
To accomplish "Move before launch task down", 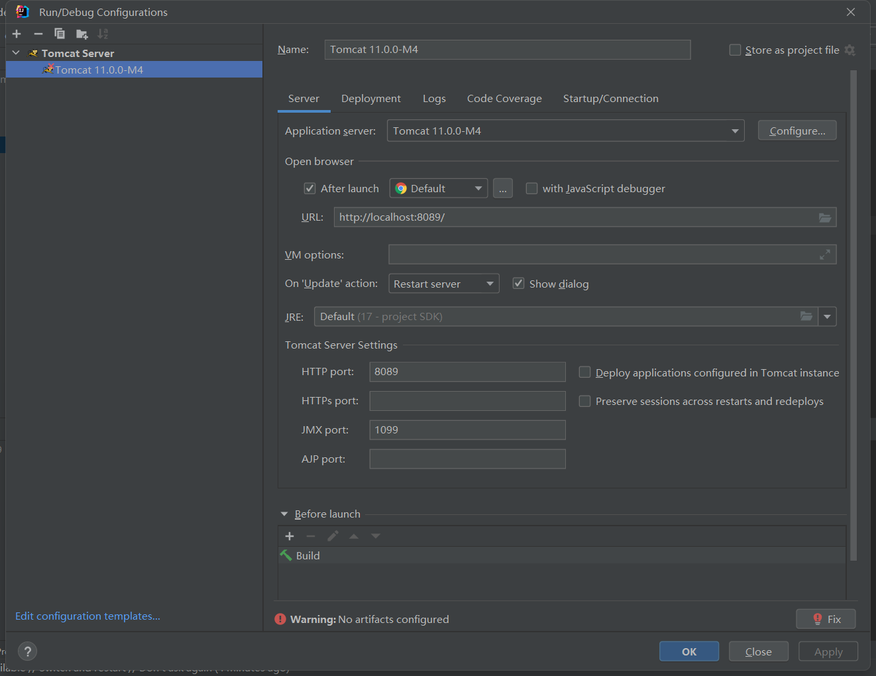I will coord(376,536).
